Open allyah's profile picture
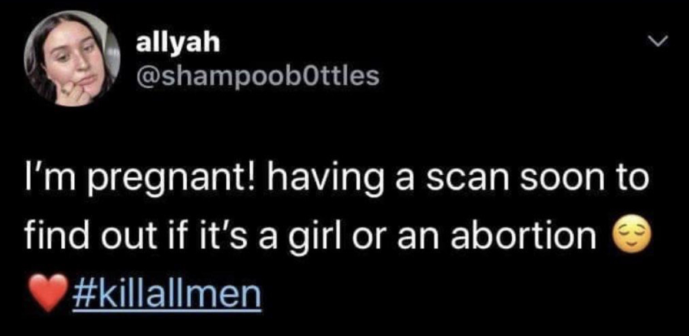This screenshot has height=336, width=689. [72, 58]
